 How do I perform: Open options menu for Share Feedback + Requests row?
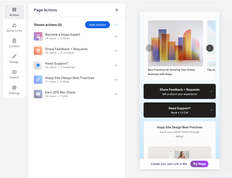(x=116, y=51)
